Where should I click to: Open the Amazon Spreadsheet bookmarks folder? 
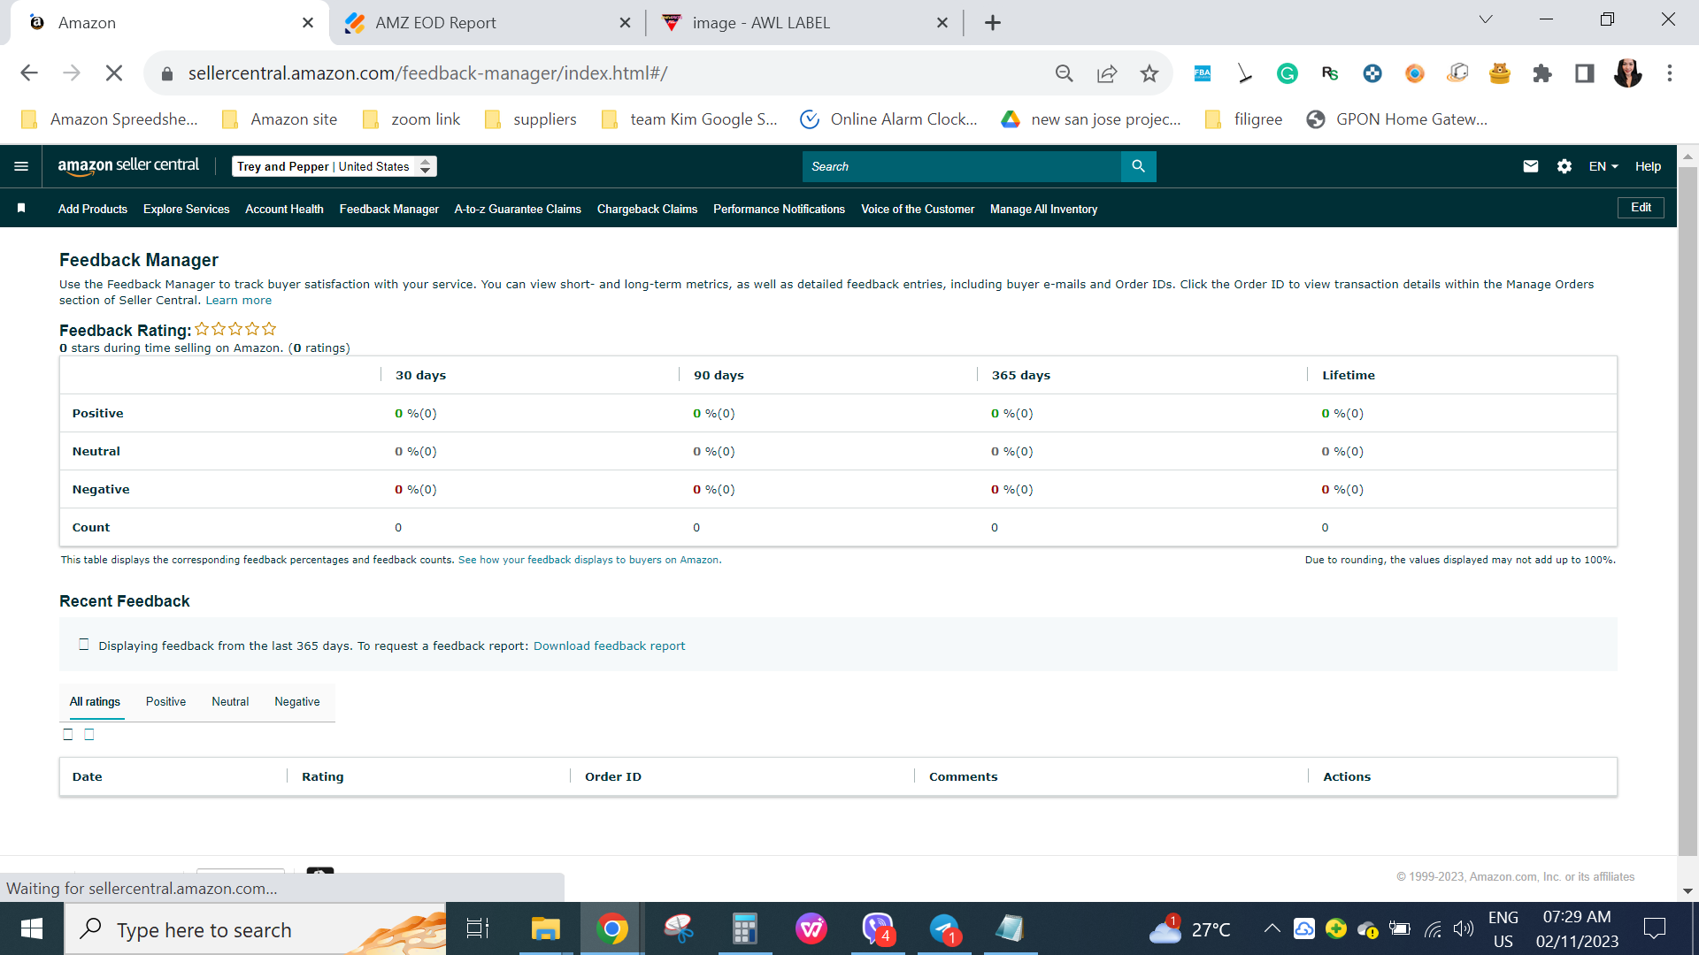pos(109,119)
